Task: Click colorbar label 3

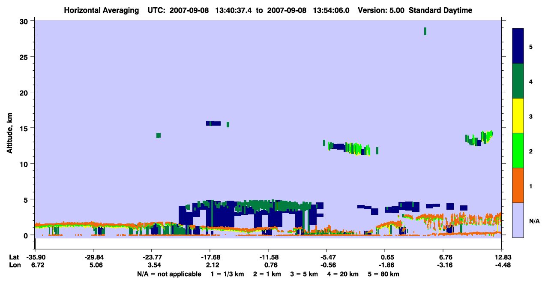Action: click(531, 116)
